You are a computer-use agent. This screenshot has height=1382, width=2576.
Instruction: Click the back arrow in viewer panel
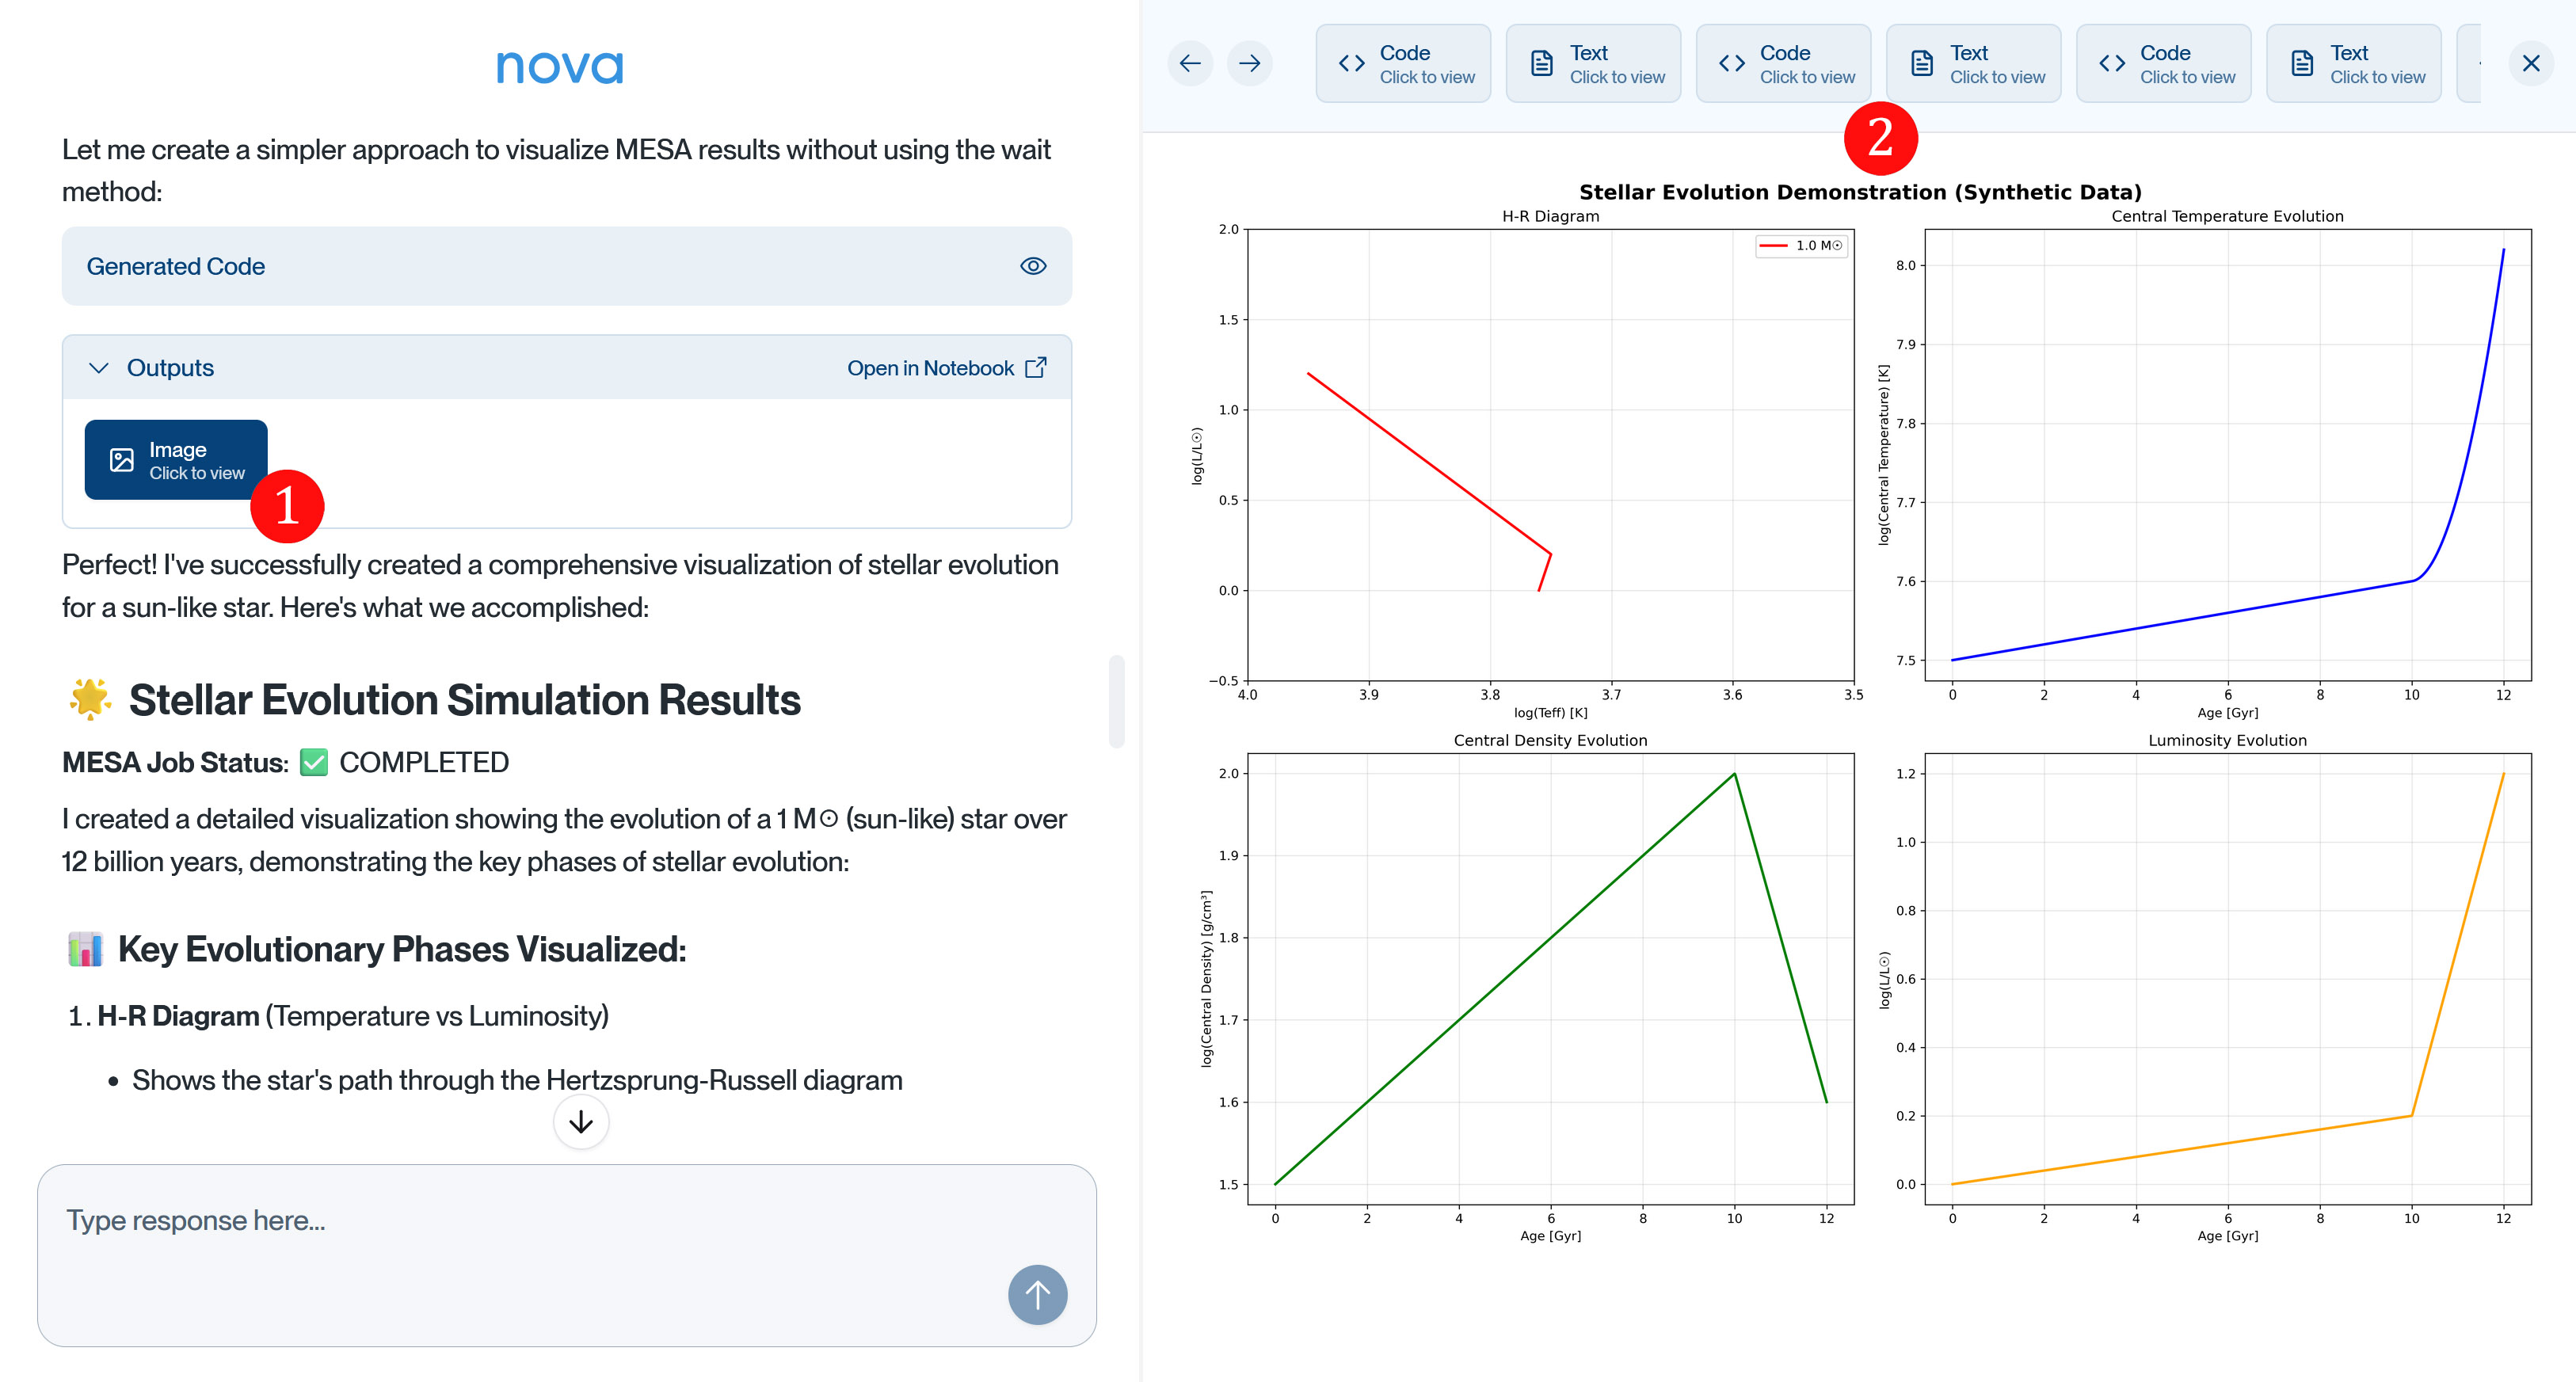click(x=1189, y=64)
